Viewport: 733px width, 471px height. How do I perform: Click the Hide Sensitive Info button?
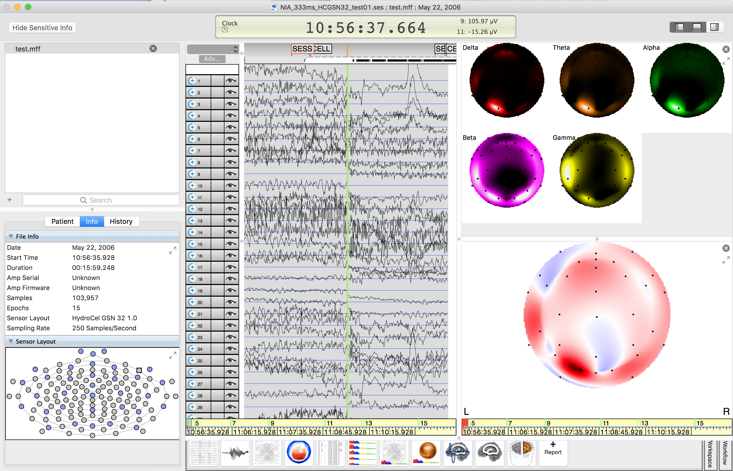pyautogui.click(x=42, y=28)
